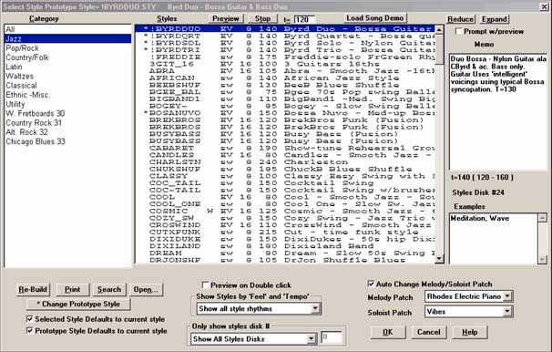Select W. Fretboards 30 category

coord(67,113)
